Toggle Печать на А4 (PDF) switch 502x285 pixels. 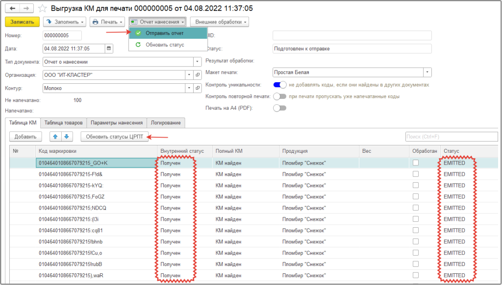point(280,108)
